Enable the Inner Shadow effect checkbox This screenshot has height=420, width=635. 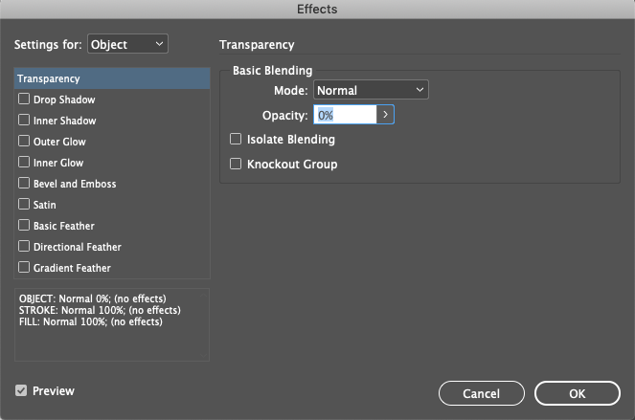point(25,121)
